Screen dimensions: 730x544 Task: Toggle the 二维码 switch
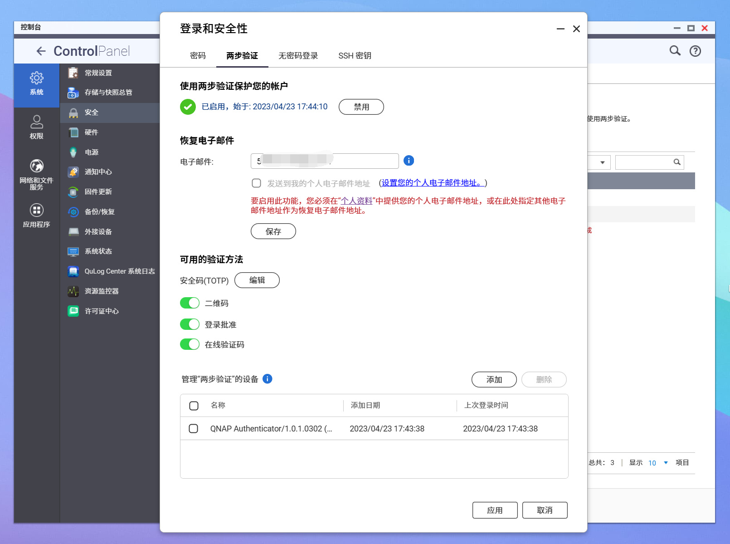190,303
